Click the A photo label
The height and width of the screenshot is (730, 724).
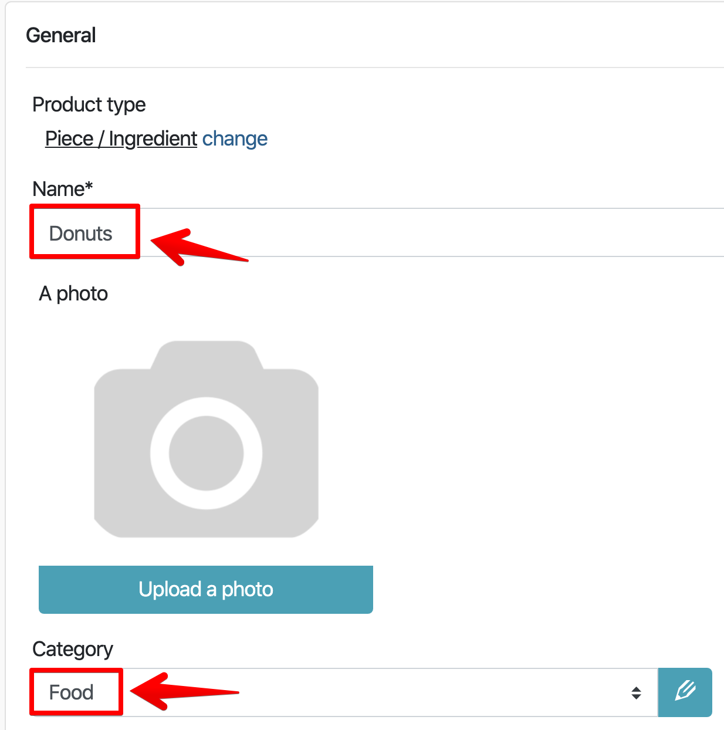point(73,293)
